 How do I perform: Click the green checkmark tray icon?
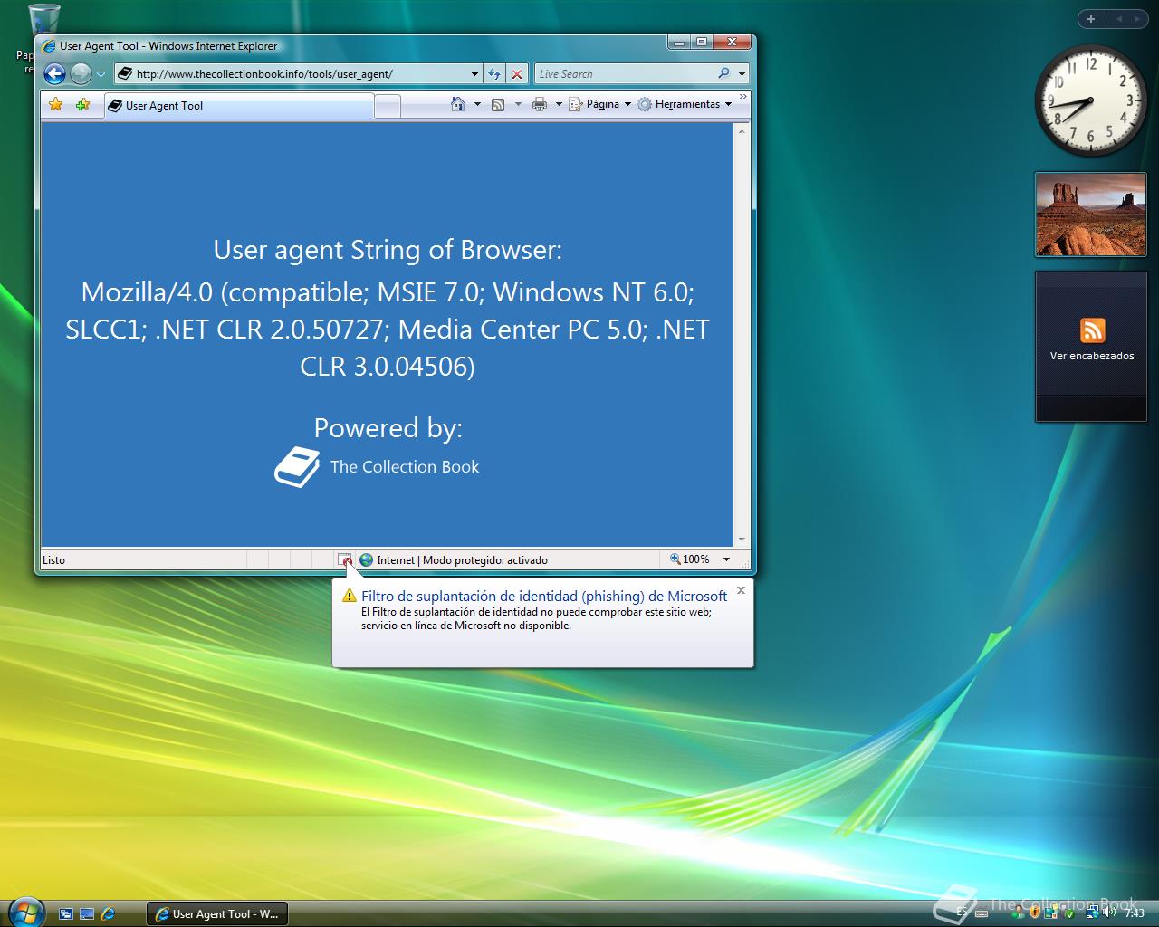(x=1069, y=914)
